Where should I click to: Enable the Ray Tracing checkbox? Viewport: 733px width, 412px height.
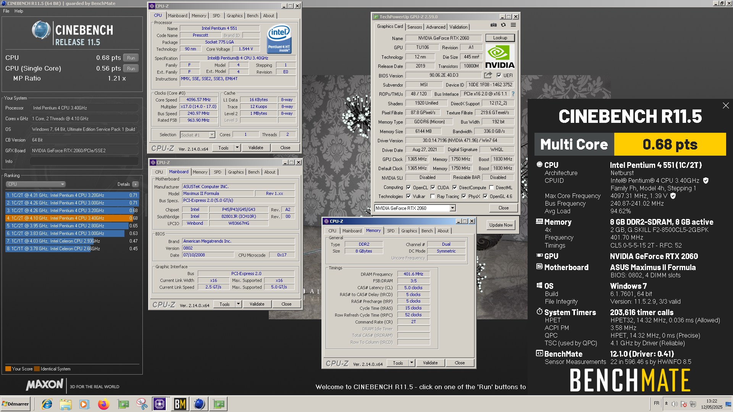pyautogui.click(x=433, y=196)
